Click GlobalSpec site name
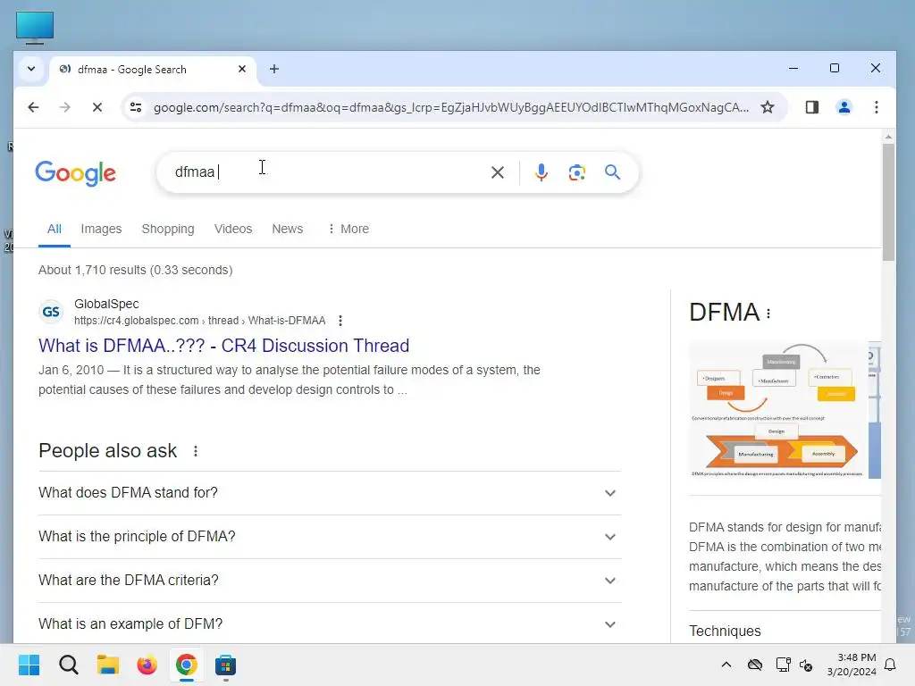915x686 pixels. (106, 304)
